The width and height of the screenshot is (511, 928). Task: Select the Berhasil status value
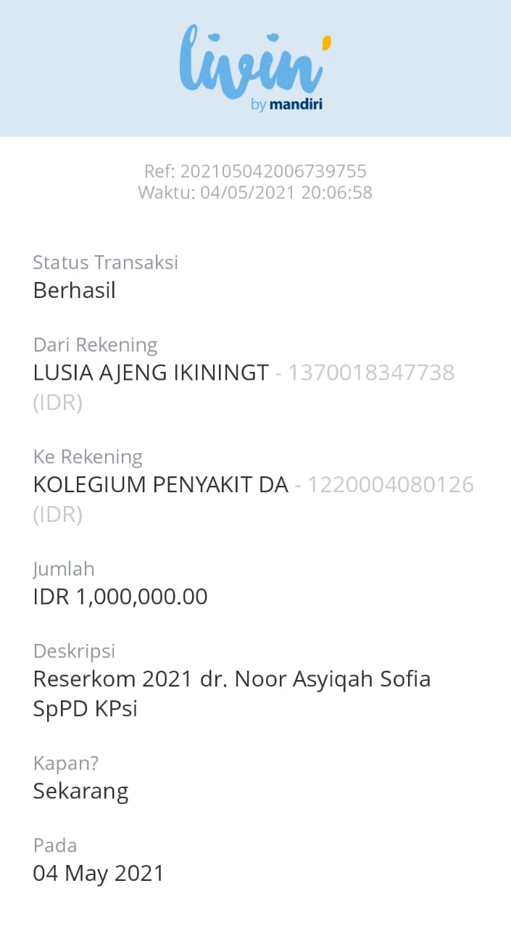(75, 291)
